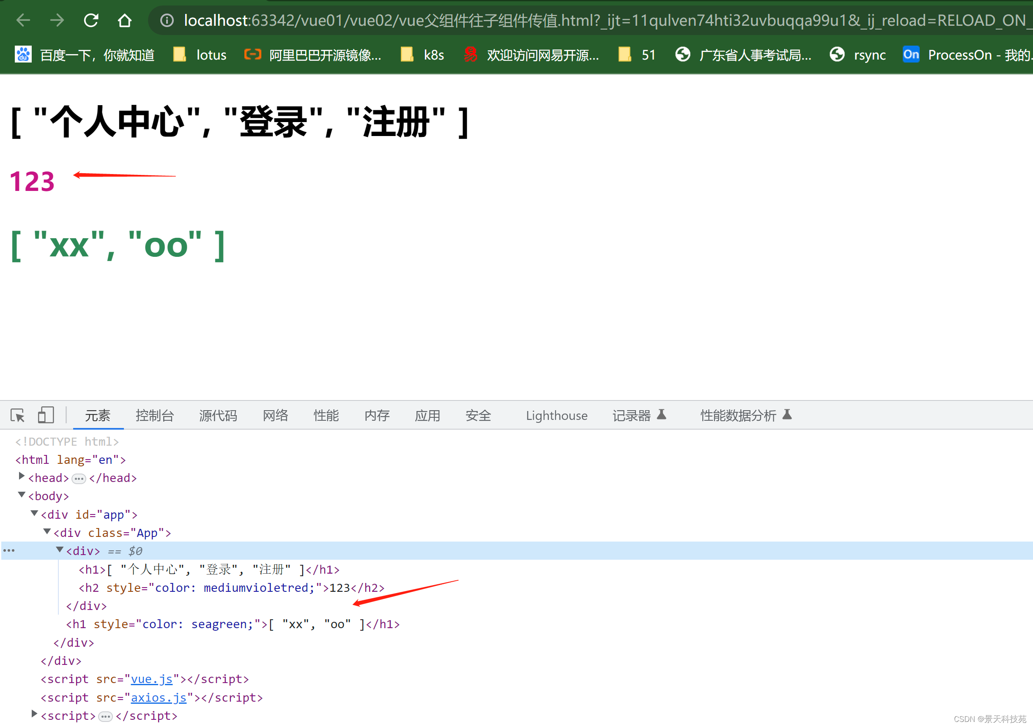The width and height of the screenshot is (1033, 727).
Task: Switch to the 源代码 tab
Action: pos(218,415)
